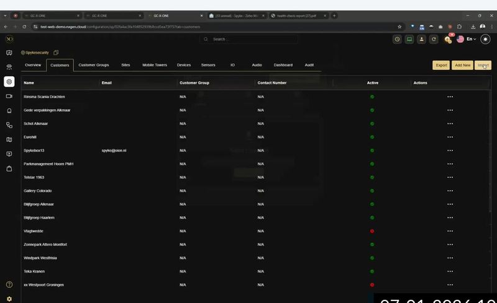Open the map icon in sidebar

click(9, 139)
